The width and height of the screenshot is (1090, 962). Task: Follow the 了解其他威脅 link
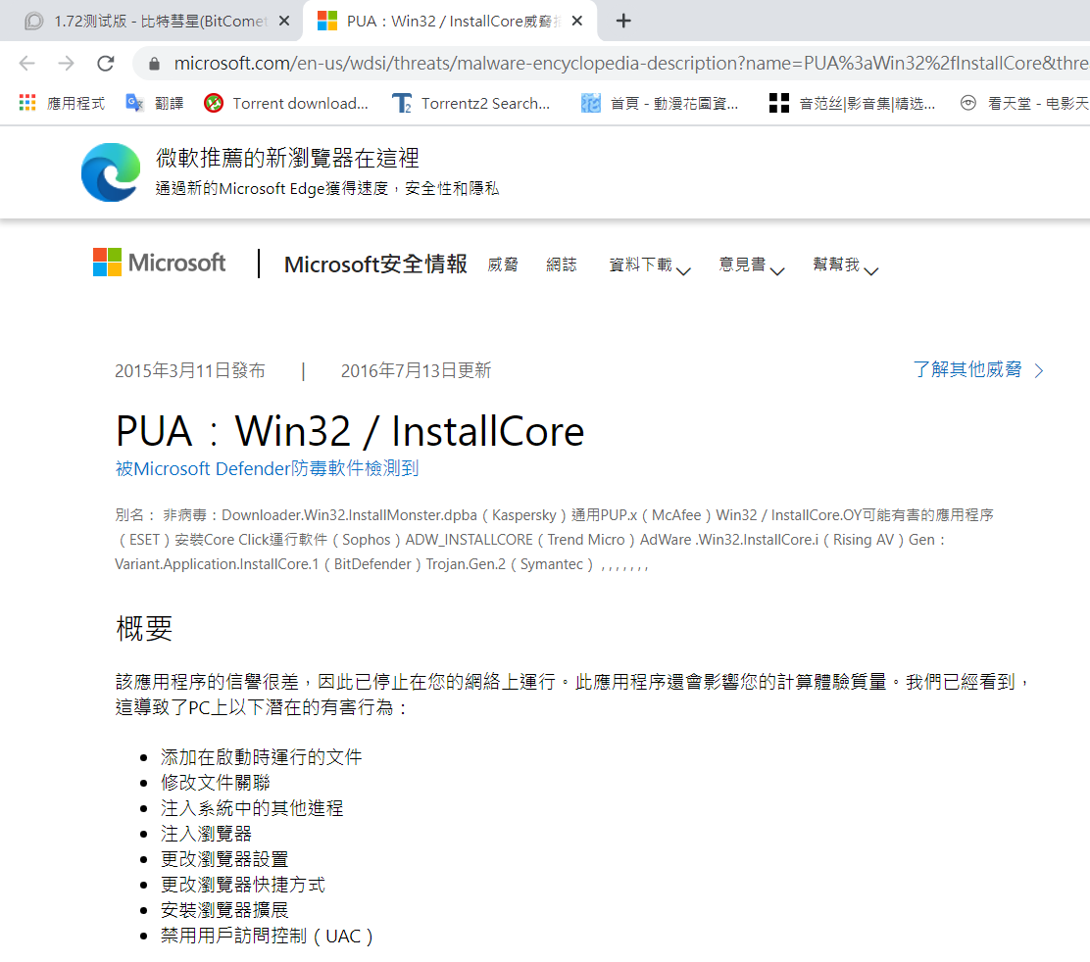click(x=978, y=369)
